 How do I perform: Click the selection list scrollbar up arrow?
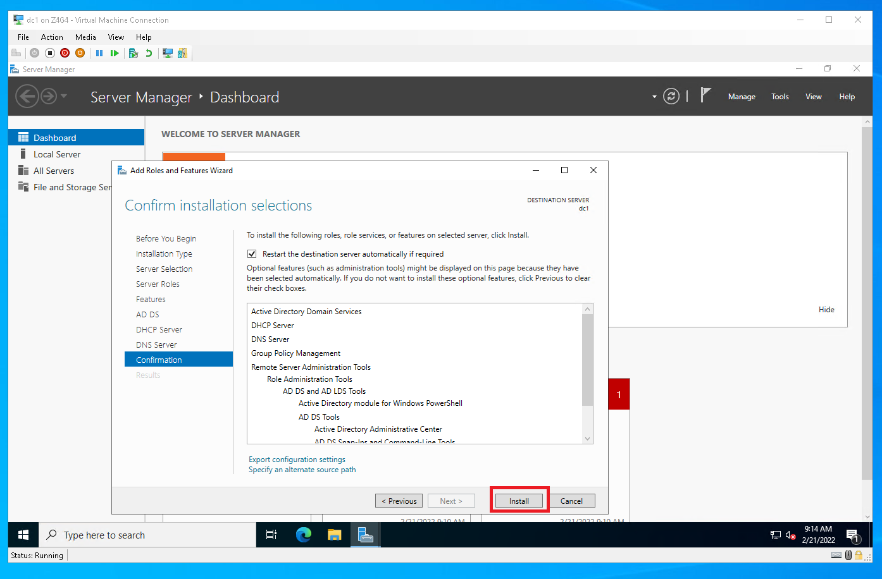tap(587, 309)
